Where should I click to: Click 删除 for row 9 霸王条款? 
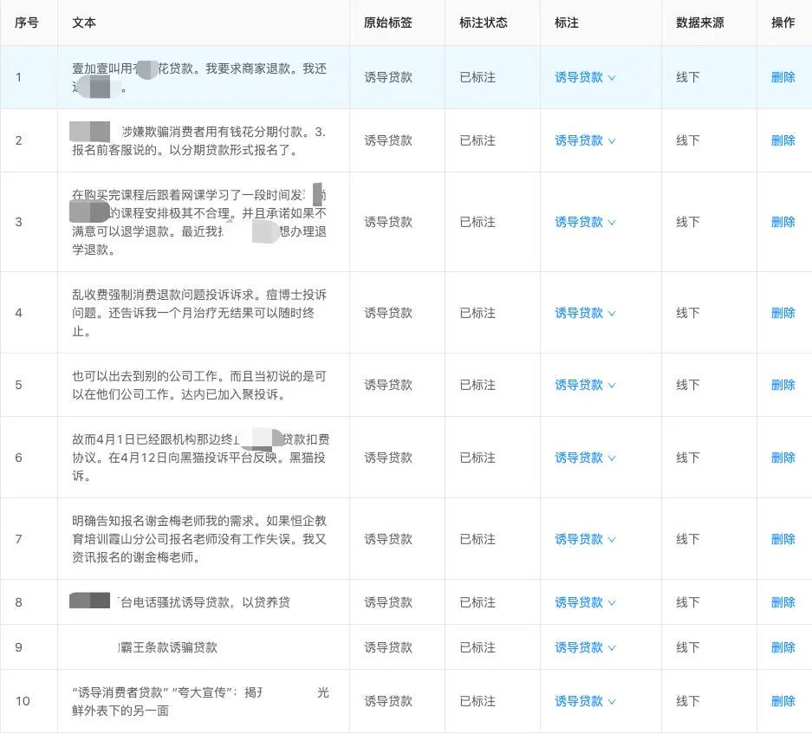(783, 647)
